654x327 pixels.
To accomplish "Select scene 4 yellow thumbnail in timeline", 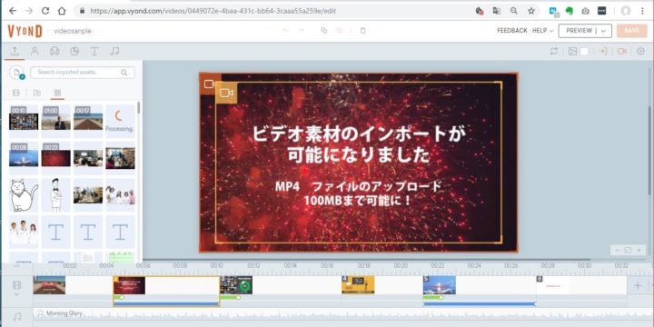I will pyautogui.click(x=358, y=285).
